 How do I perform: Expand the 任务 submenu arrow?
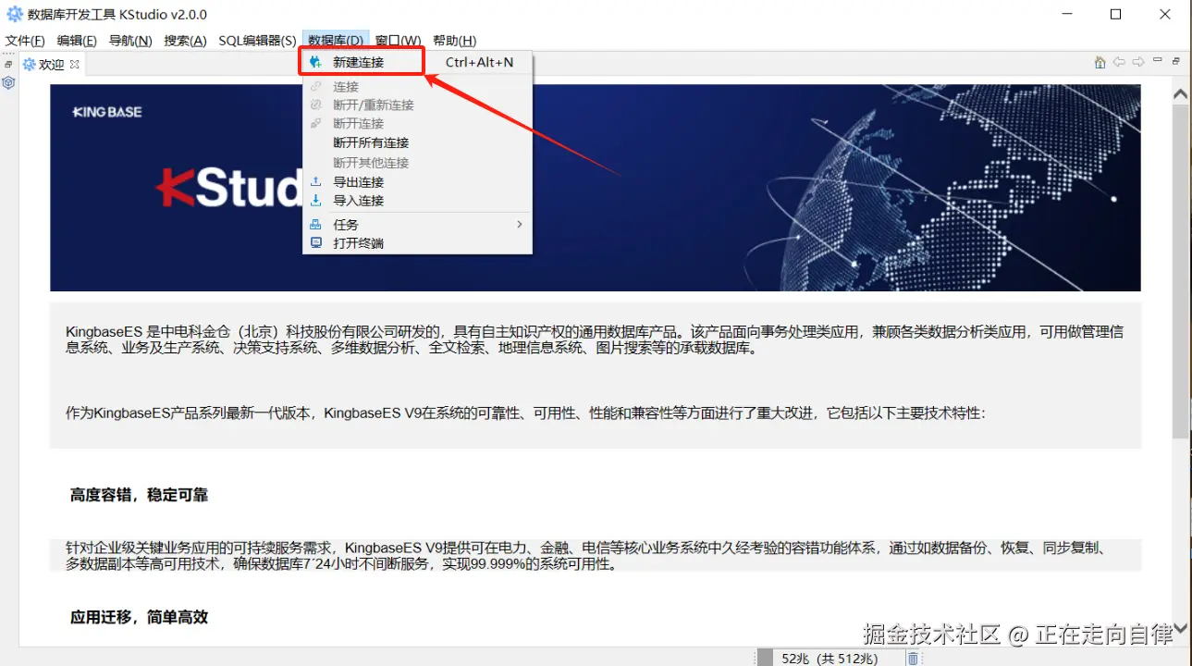(520, 224)
